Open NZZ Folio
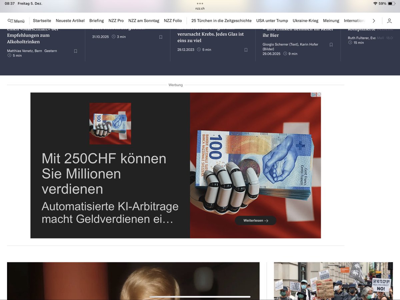This screenshot has width=400, height=300. point(173,21)
